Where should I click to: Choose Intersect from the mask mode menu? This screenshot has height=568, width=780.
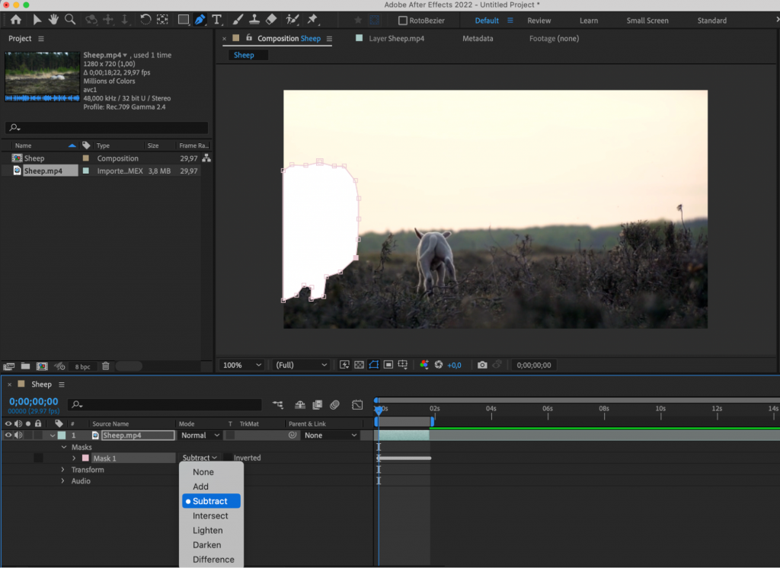pyautogui.click(x=210, y=515)
